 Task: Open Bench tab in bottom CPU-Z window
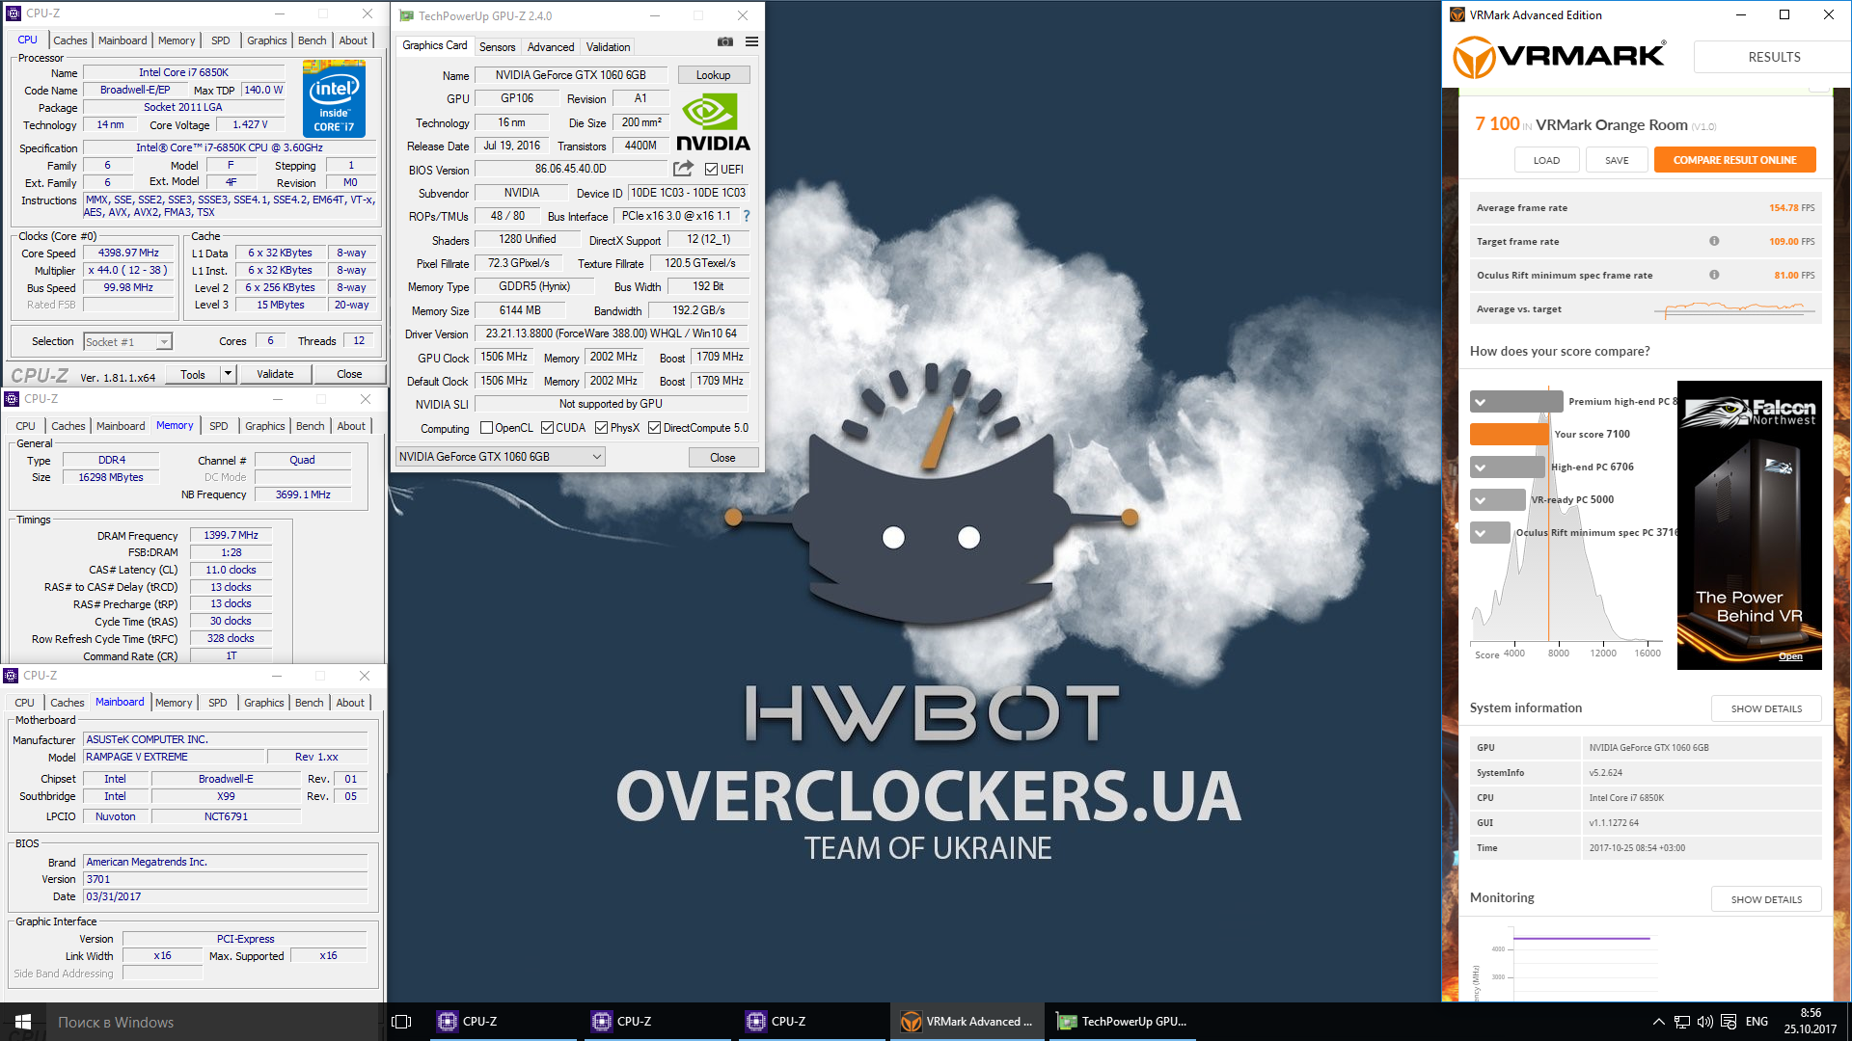[x=309, y=703]
